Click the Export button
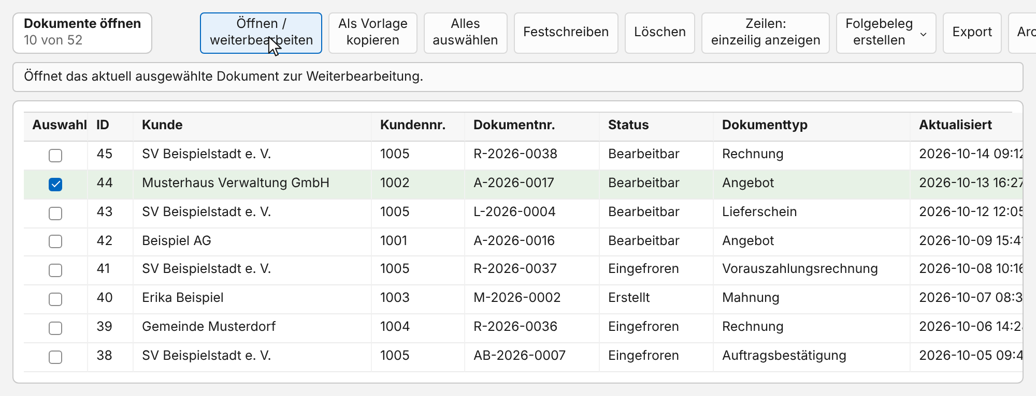The image size is (1036, 396). point(972,33)
